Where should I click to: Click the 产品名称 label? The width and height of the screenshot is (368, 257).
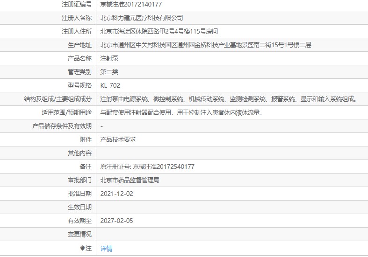80,58
